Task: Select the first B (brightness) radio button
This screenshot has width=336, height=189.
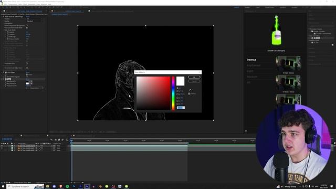Action: 177,94
